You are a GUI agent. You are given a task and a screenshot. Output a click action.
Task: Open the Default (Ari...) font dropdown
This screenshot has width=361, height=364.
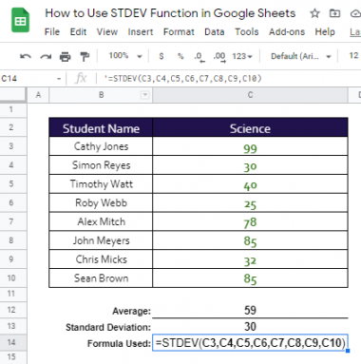point(301,56)
